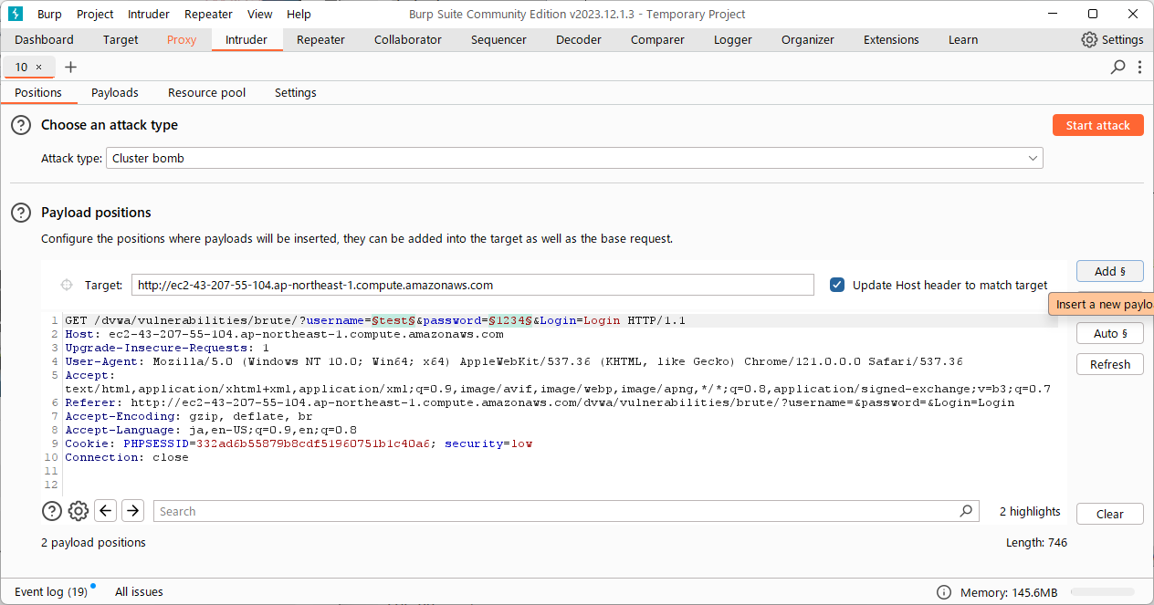Click the §test§ payload marker
The image size is (1154, 605).
pyautogui.click(x=394, y=321)
